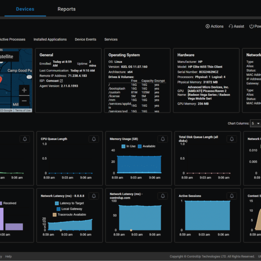261x261 pixels.
Task: Click the remote IP address 71.238.4.183
Action: coord(77,76)
